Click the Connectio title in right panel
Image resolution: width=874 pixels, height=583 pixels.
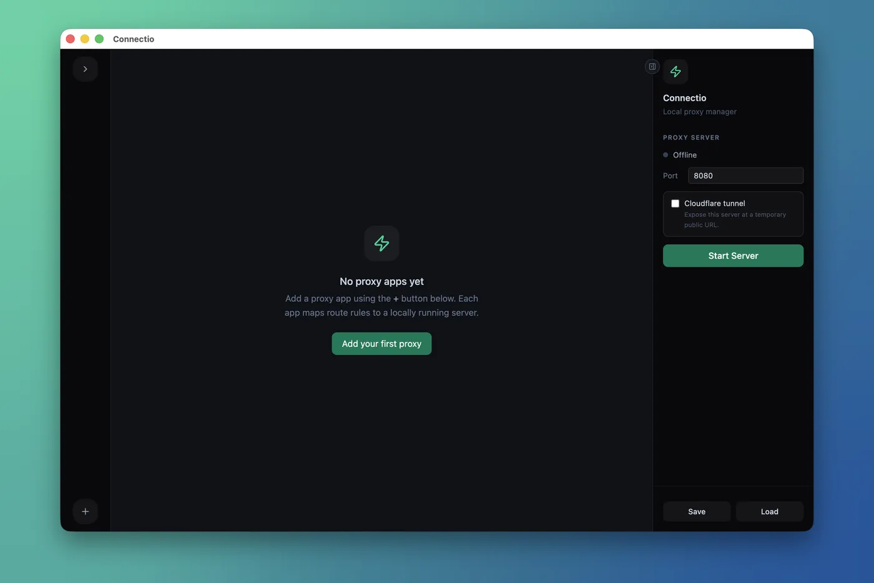[x=685, y=98]
